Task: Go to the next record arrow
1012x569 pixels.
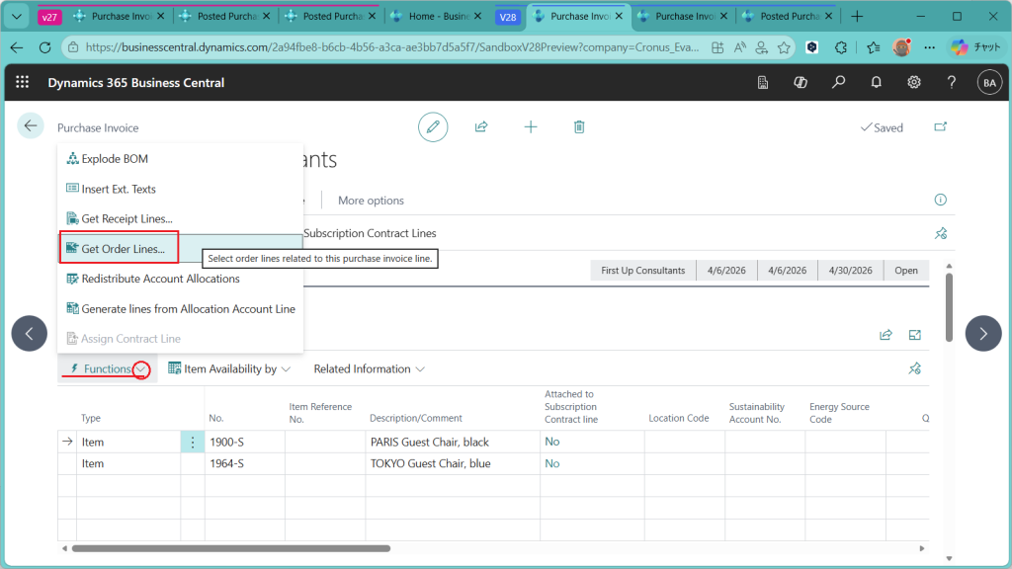Action: click(982, 333)
